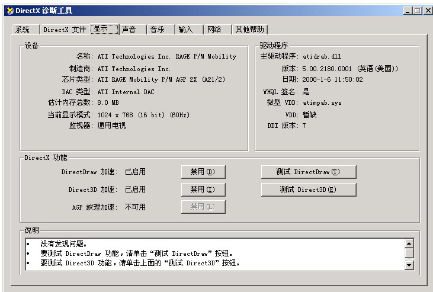Viewport: 433px width, 292px height.
Task: Switch to the 输入 tab
Action: coord(189,29)
